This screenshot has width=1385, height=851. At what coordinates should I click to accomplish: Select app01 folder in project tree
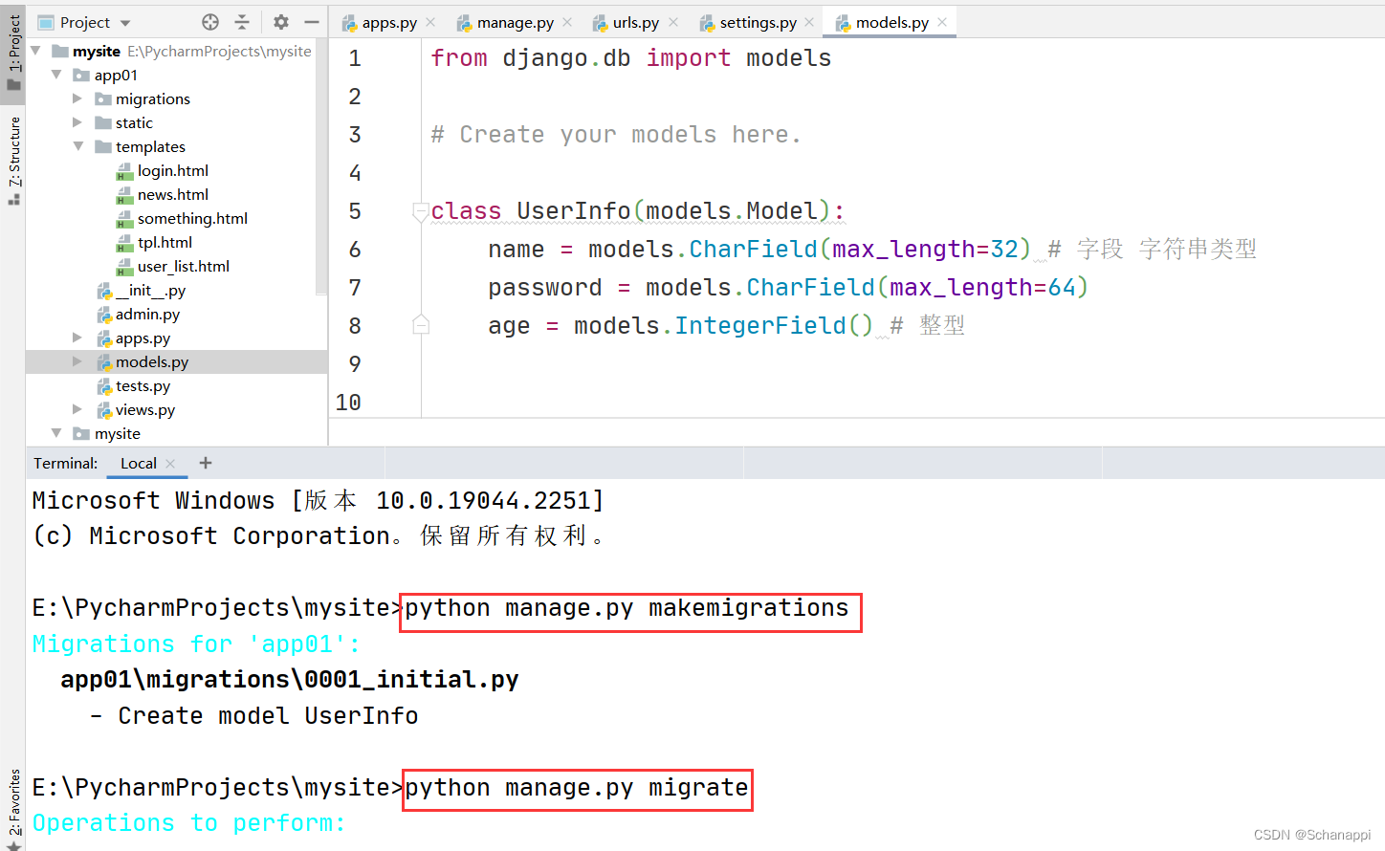[x=116, y=75]
